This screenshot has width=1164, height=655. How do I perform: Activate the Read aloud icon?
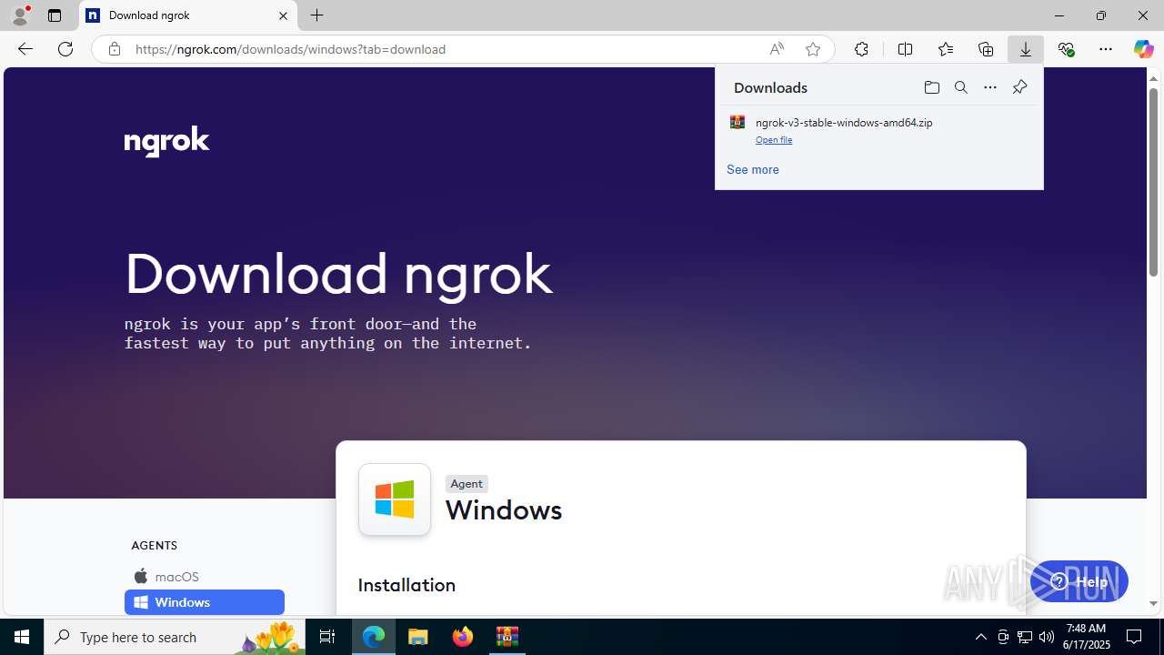point(777,49)
